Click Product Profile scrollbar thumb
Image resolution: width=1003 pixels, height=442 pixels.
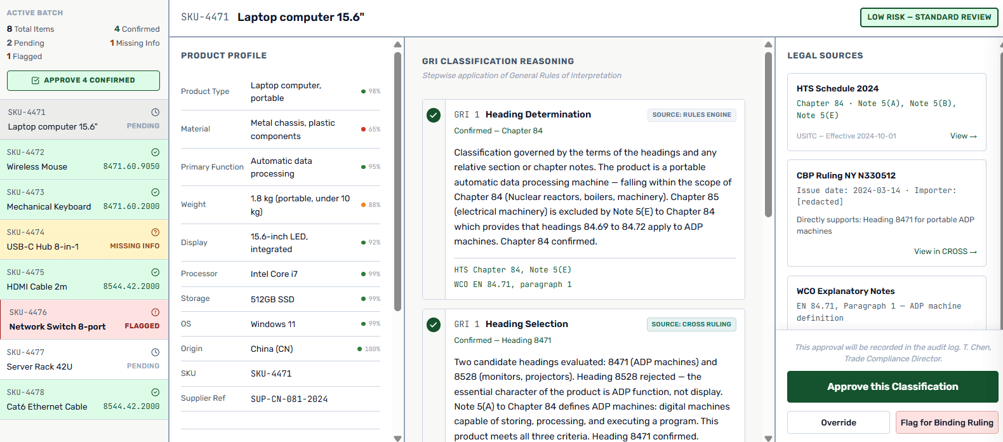pyautogui.click(x=397, y=182)
